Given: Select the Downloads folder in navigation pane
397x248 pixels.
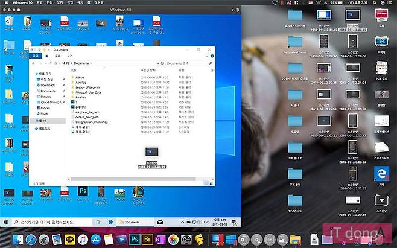Looking at the screenshot, I should click(x=47, y=85).
